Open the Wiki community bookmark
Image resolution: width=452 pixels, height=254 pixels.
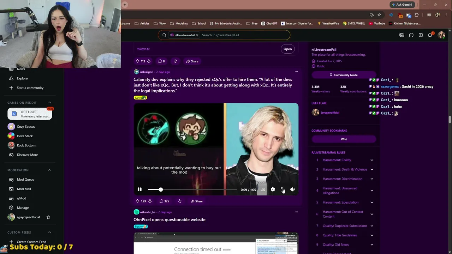pos(344,139)
